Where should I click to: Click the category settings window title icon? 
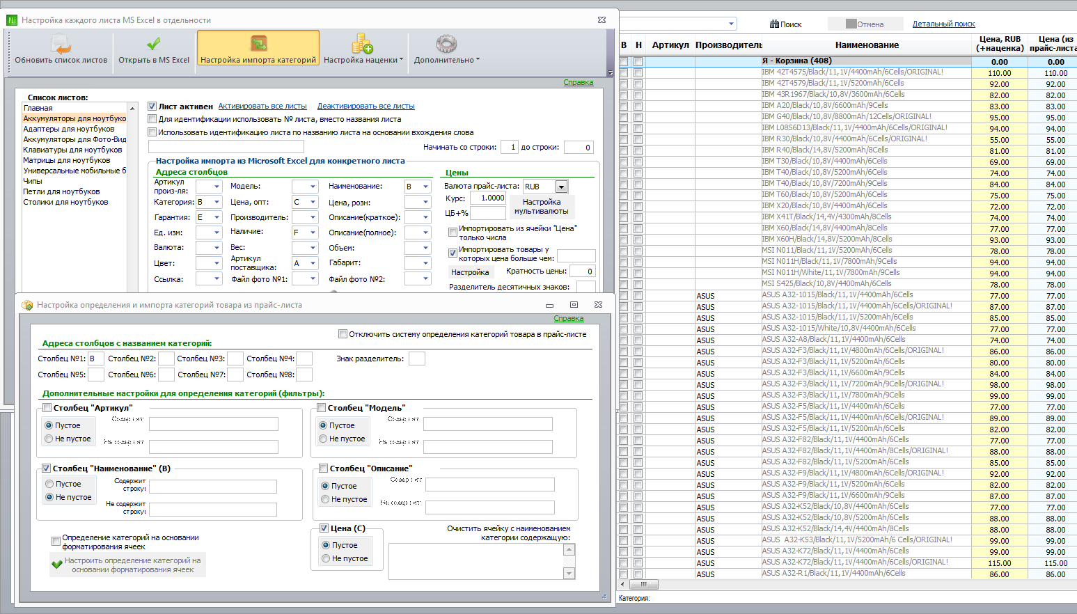point(28,305)
